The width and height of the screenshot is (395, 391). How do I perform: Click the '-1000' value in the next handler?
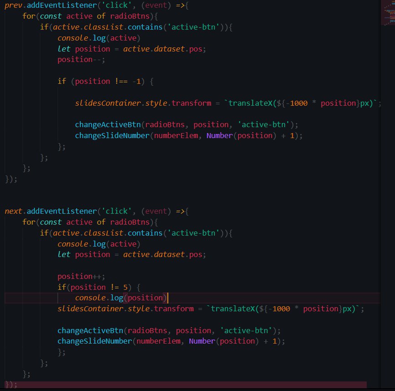(279, 309)
